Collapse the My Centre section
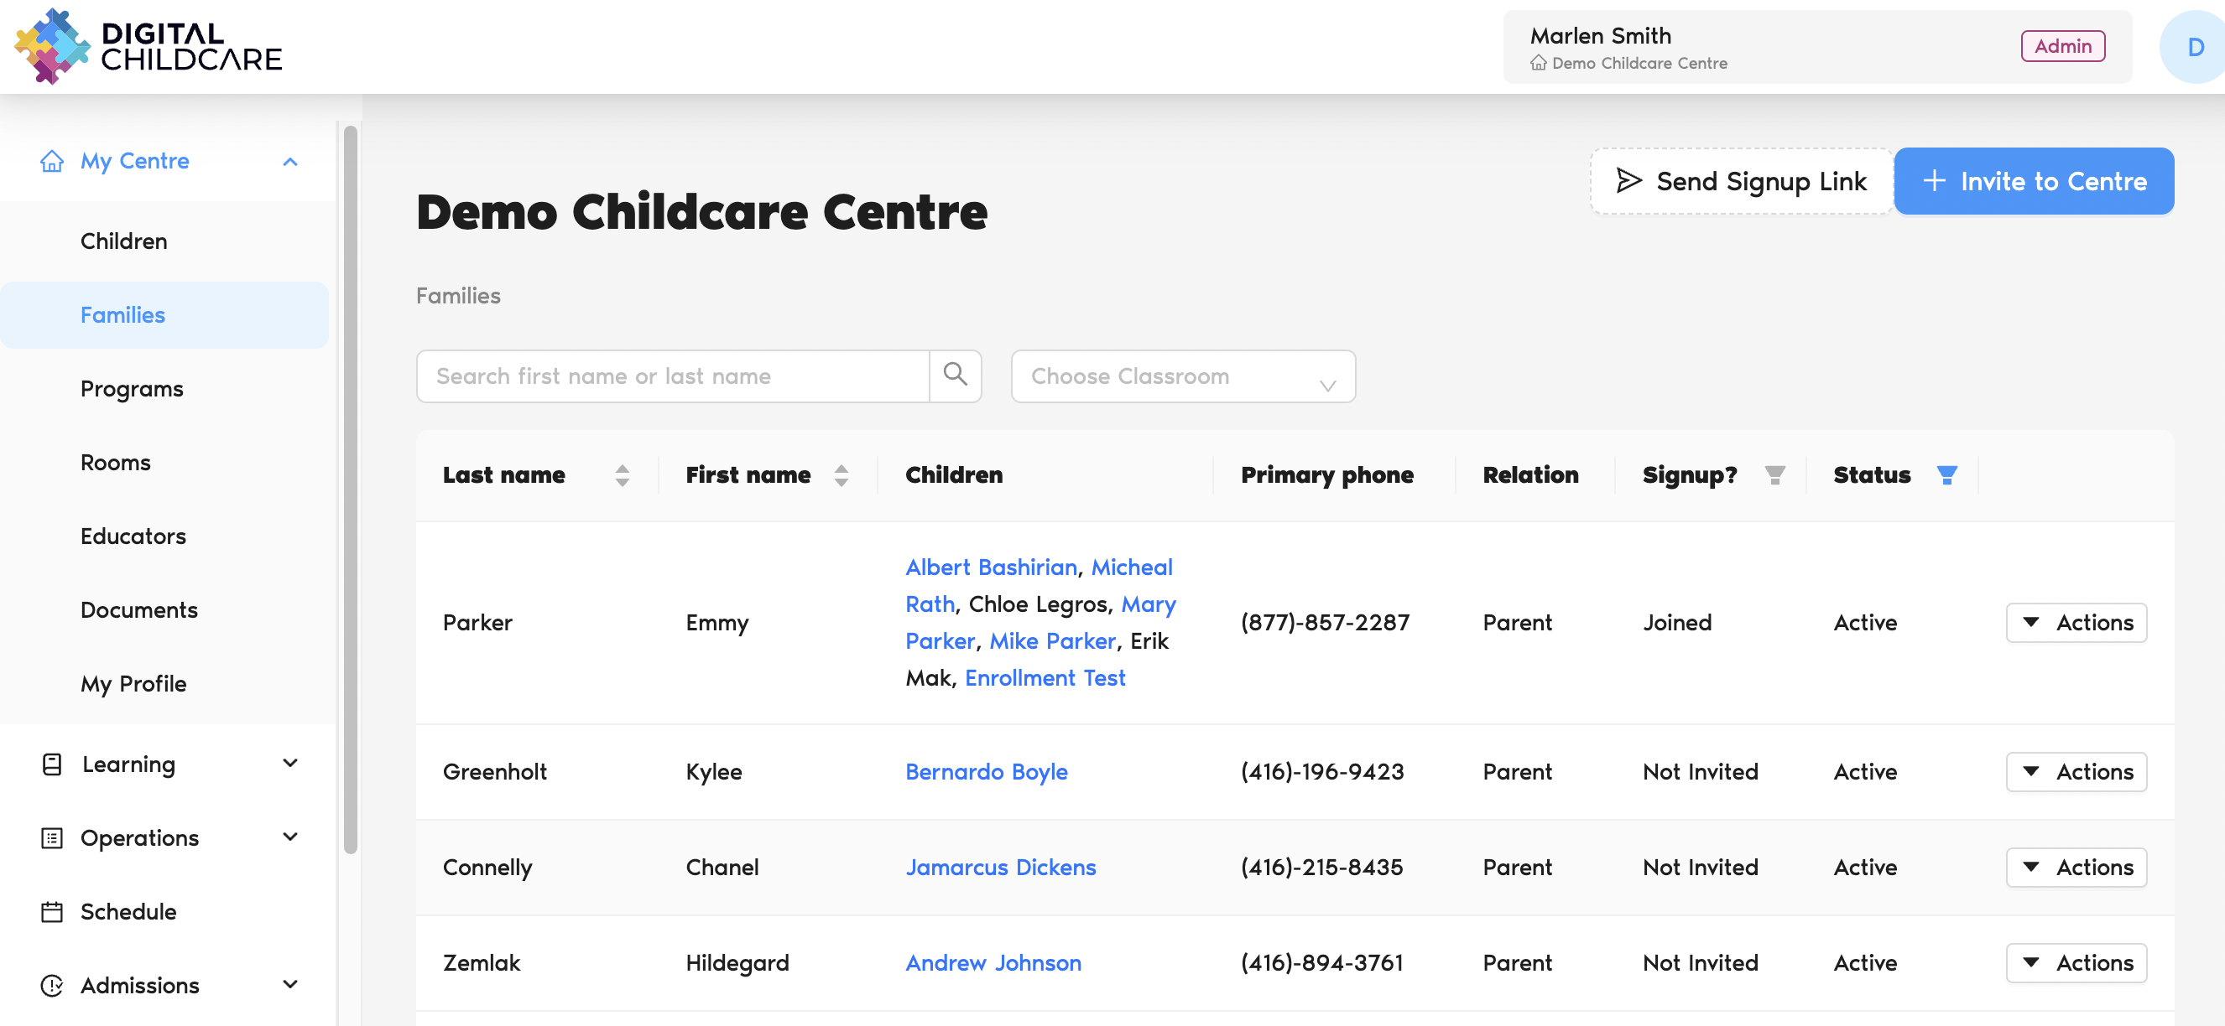Screen dimensions: 2225x1026 pyautogui.click(x=290, y=162)
